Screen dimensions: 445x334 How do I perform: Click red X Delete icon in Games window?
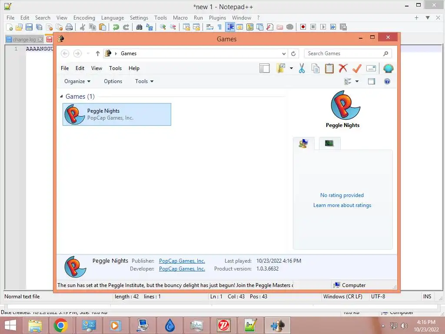pos(343,68)
